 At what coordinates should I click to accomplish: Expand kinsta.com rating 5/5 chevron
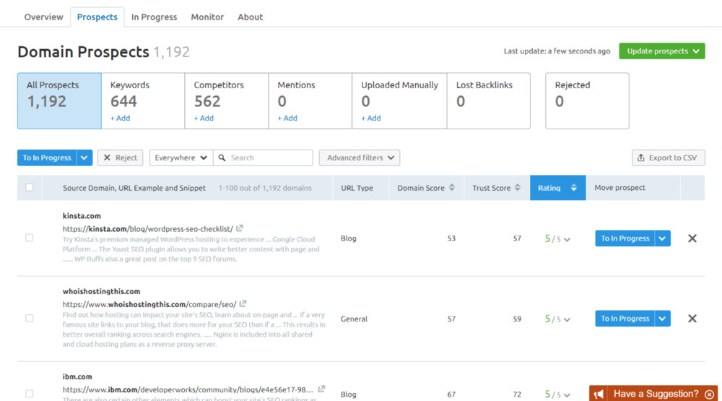point(567,239)
